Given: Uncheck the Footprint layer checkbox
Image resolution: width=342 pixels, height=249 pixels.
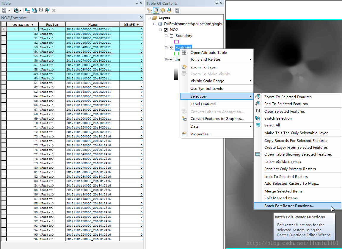Looking at the screenshot, I should (171, 48).
